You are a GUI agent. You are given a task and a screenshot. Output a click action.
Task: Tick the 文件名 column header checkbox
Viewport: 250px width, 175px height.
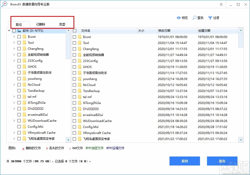(x=74, y=30)
